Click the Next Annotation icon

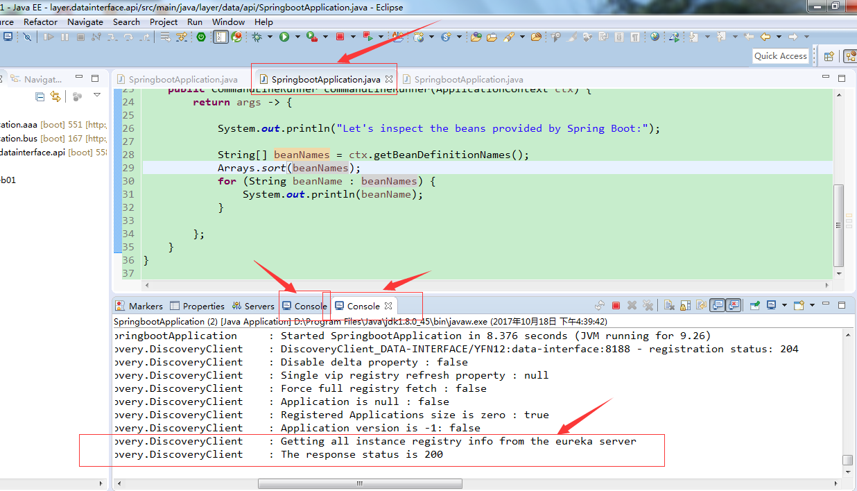click(694, 36)
